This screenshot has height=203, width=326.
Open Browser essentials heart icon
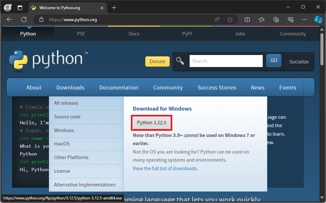pyautogui.click(x=290, y=20)
